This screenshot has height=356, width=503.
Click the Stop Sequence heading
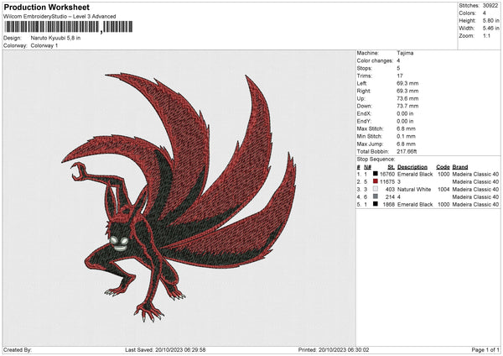(376, 160)
